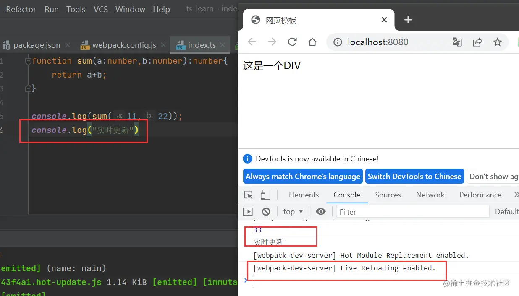This screenshot has height=296, width=519.
Task: Click the console output 33
Action: pos(257,230)
